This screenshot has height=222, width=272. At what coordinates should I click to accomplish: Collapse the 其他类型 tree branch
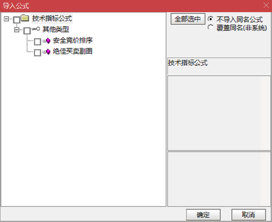pyautogui.click(x=17, y=30)
